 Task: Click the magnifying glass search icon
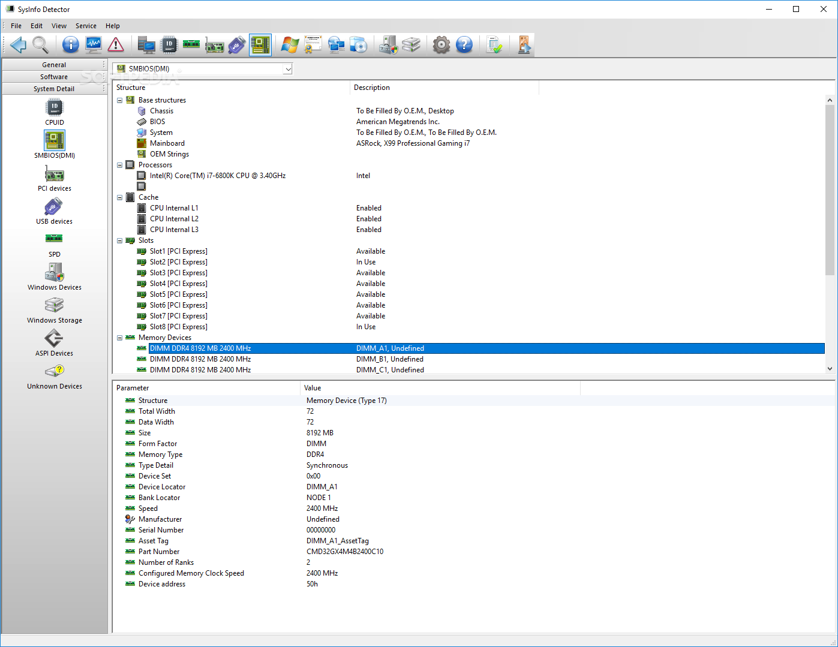(40, 45)
